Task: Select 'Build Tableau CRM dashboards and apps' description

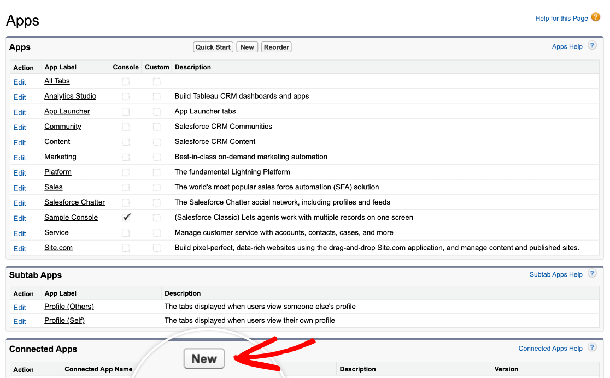Action: 242,96
